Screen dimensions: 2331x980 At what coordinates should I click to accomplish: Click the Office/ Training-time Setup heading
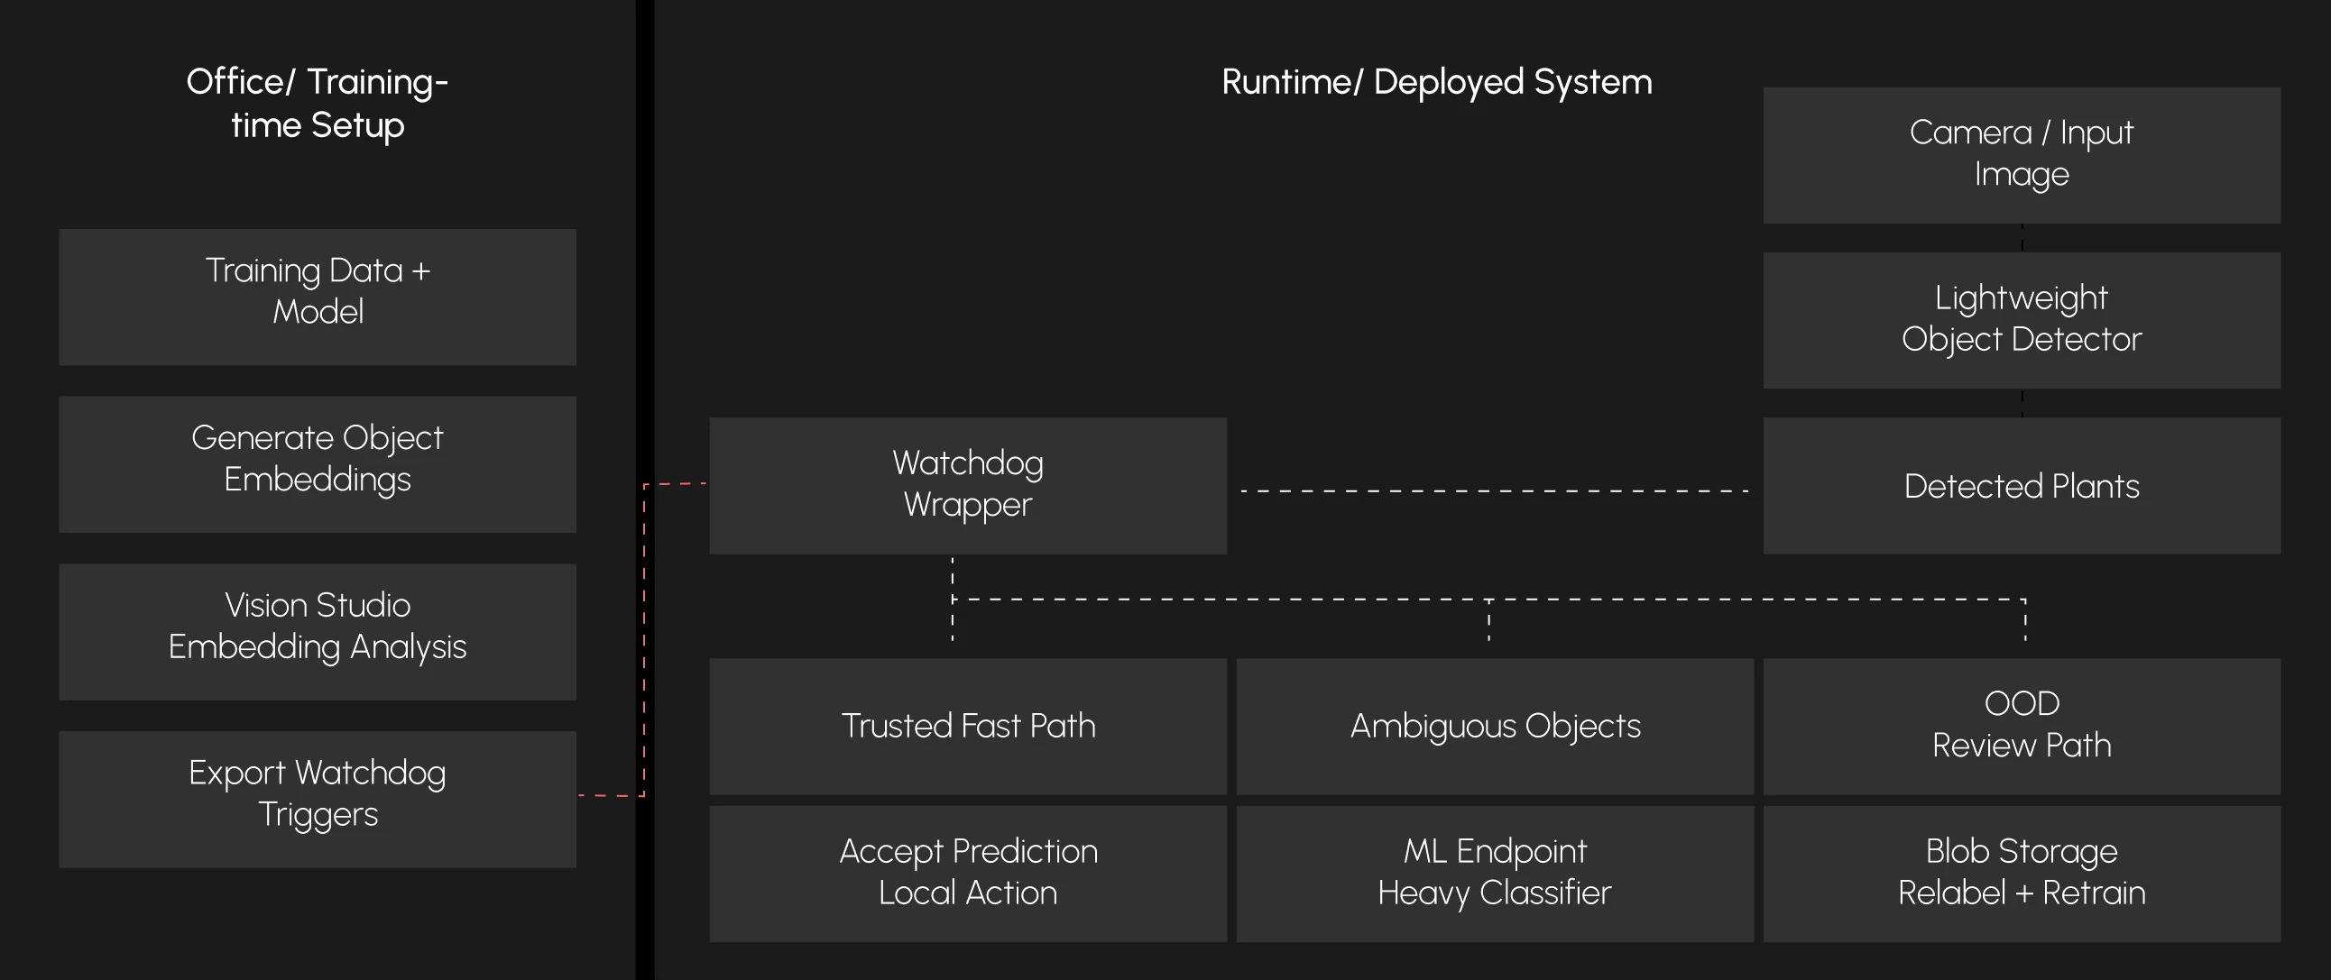pyautogui.click(x=318, y=103)
